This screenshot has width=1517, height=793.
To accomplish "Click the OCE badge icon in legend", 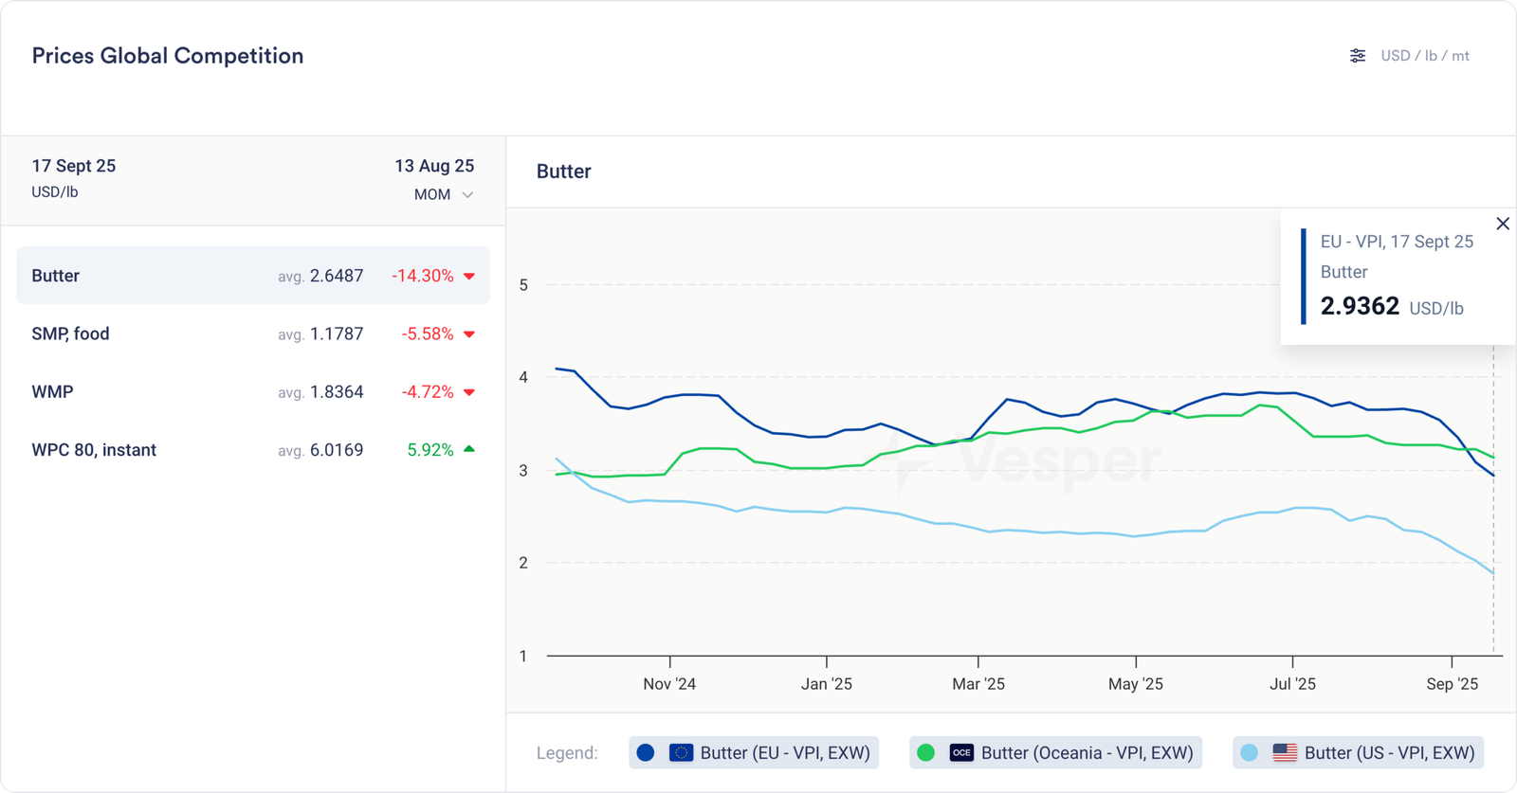I will pyautogui.click(x=961, y=753).
